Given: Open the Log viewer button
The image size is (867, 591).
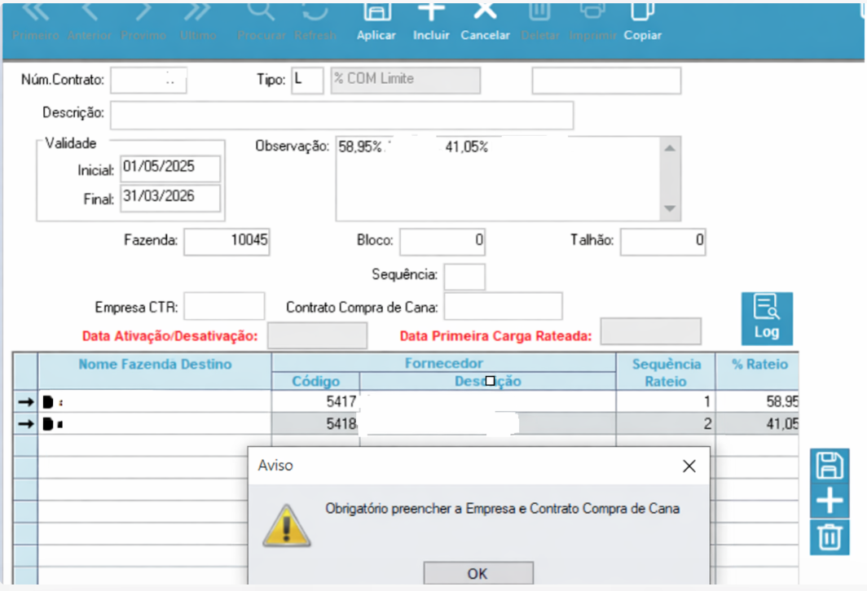Looking at the screenshot, I should 767,318.
